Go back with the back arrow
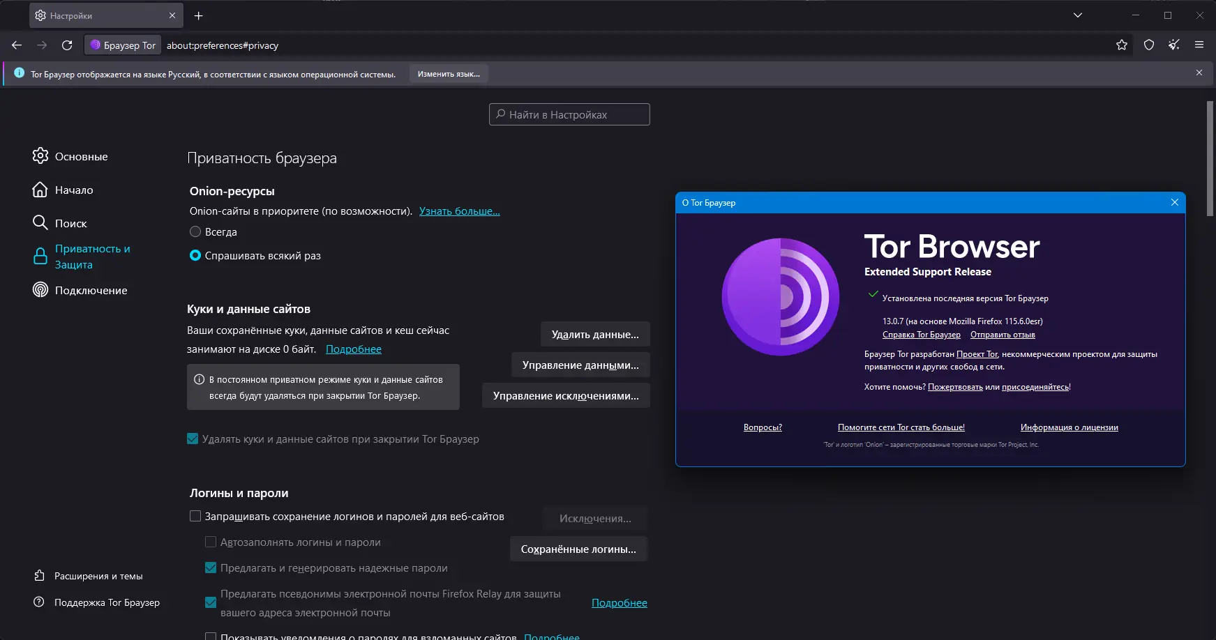Screen dimensions: 1216x640 pyautogui.click(x=17, y=45)
